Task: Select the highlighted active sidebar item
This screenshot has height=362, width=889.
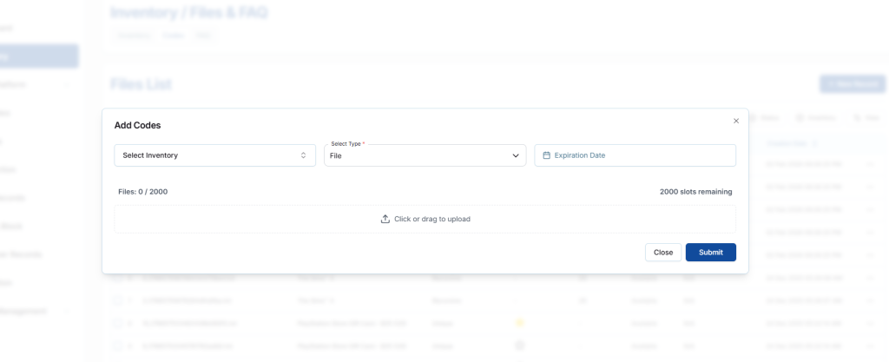Action: (39, 56)
